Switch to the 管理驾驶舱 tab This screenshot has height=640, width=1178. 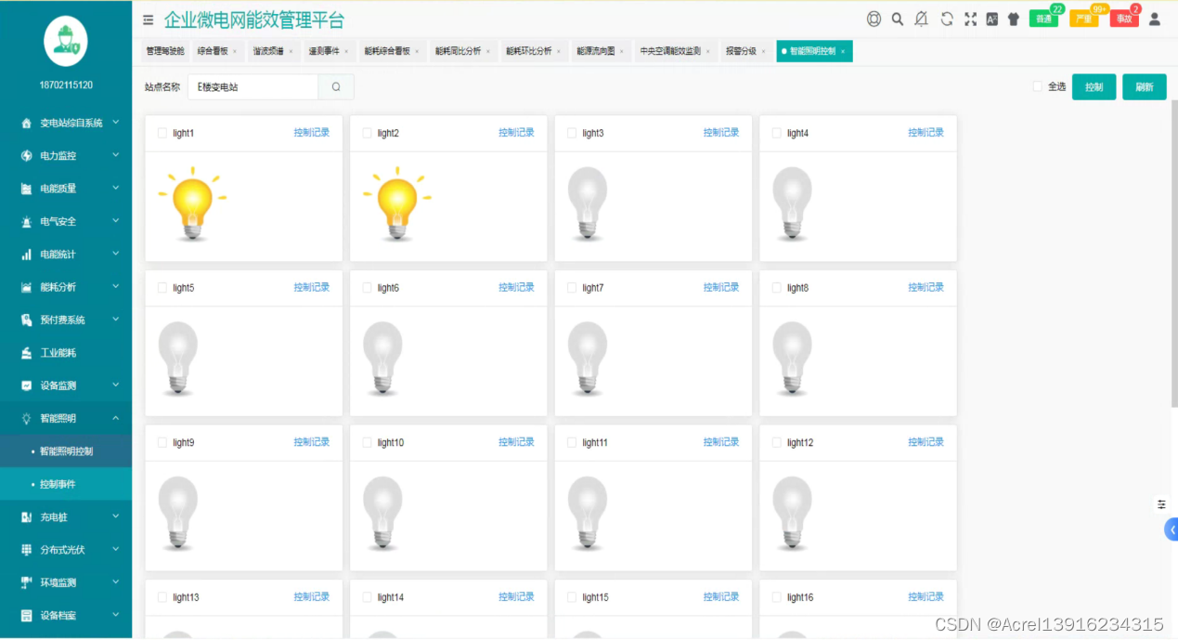click(x=165, y=52)
